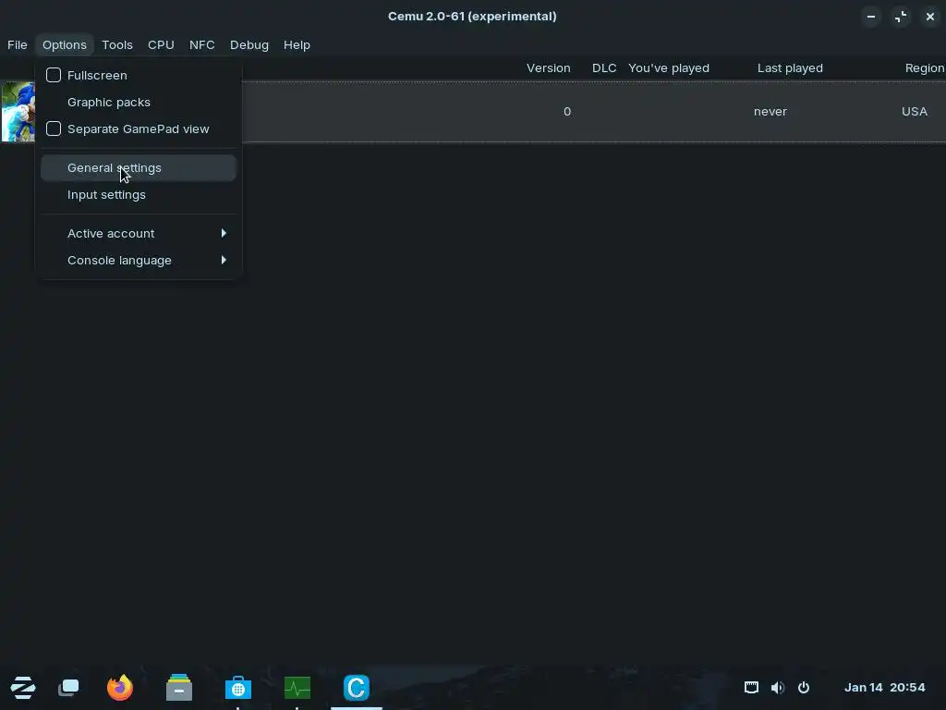Open the Software store icon
The height and width of the screenshot is (710, 946).
coord(238,688)
